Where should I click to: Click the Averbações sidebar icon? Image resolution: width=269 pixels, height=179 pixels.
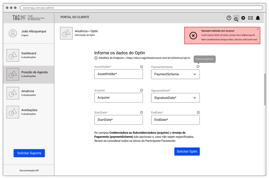point(13,112)
